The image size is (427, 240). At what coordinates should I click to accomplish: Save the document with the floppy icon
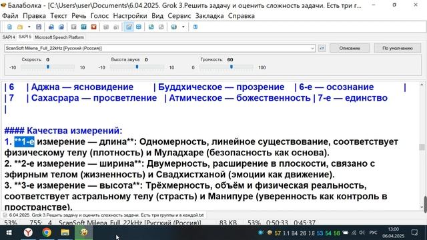[39, 27]
